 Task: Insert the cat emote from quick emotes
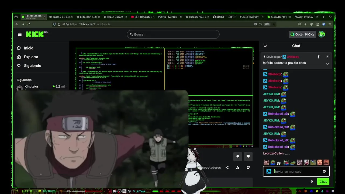(x=266, y=162)
